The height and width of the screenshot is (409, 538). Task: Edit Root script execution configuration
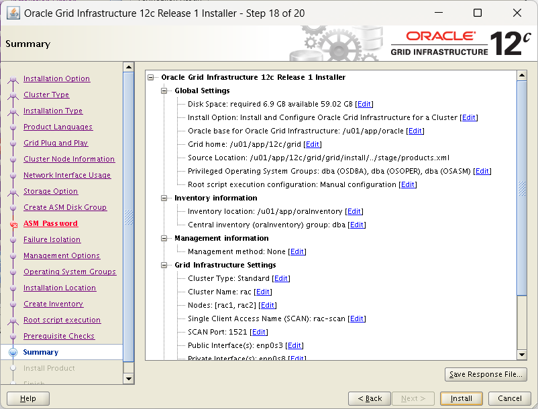pyautogui.click(x=408, y=184)
